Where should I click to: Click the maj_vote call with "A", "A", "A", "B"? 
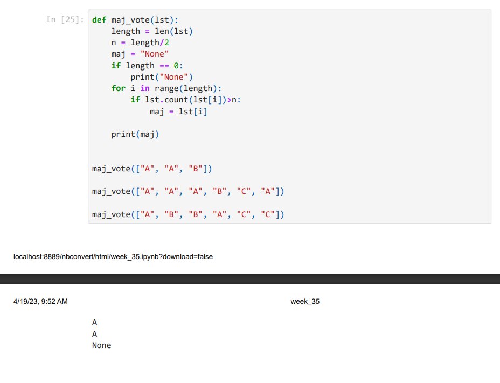click(188, 191)
